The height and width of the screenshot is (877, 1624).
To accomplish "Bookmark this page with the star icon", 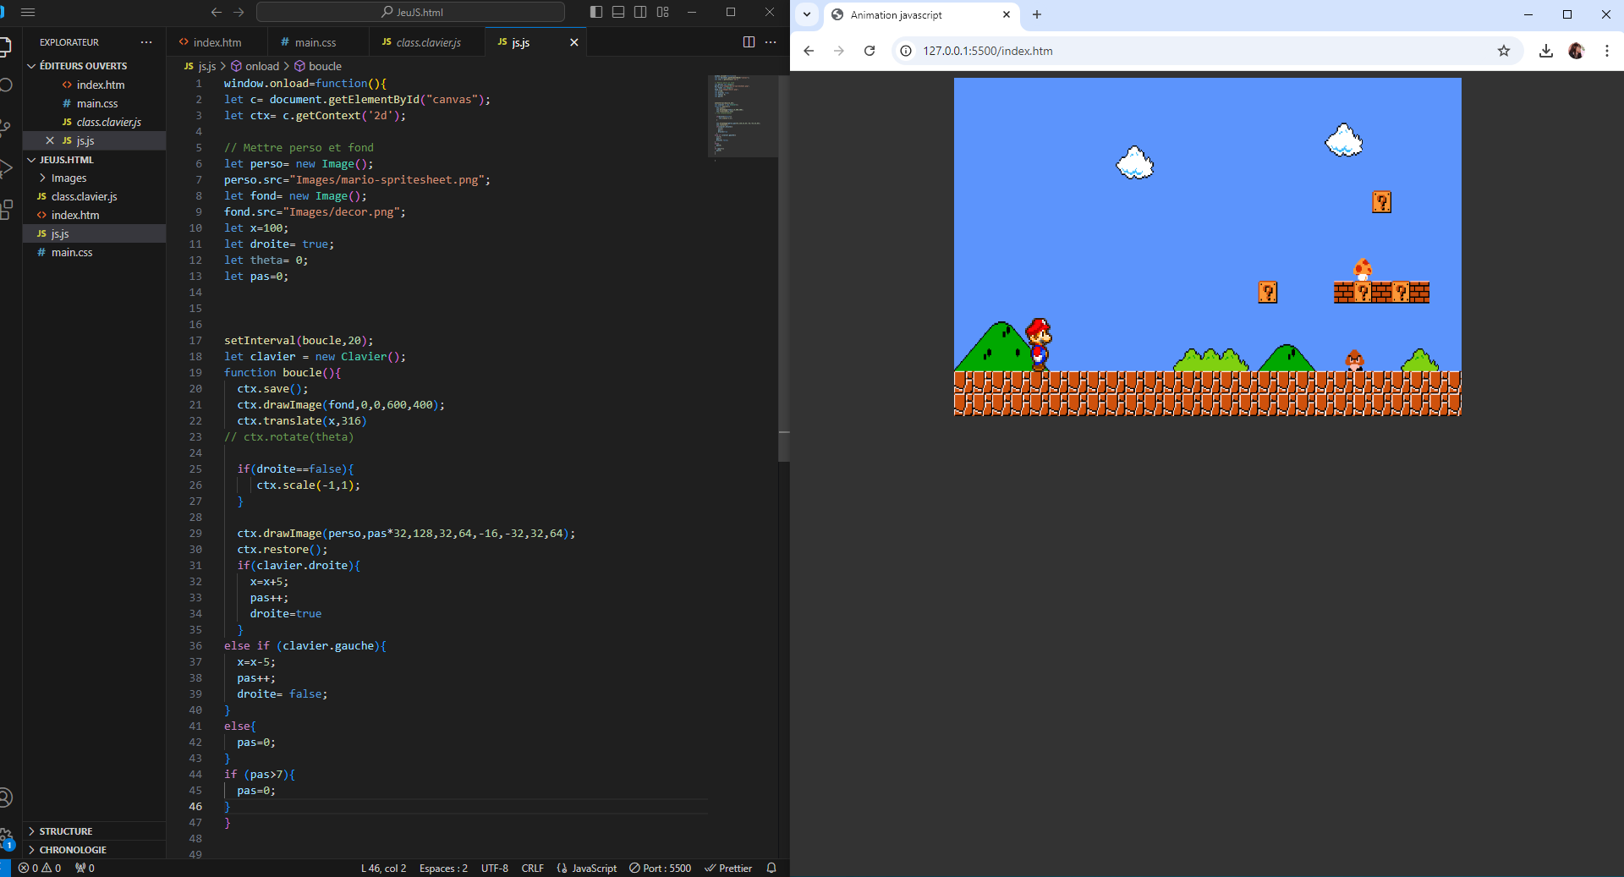I will 1504,51.
